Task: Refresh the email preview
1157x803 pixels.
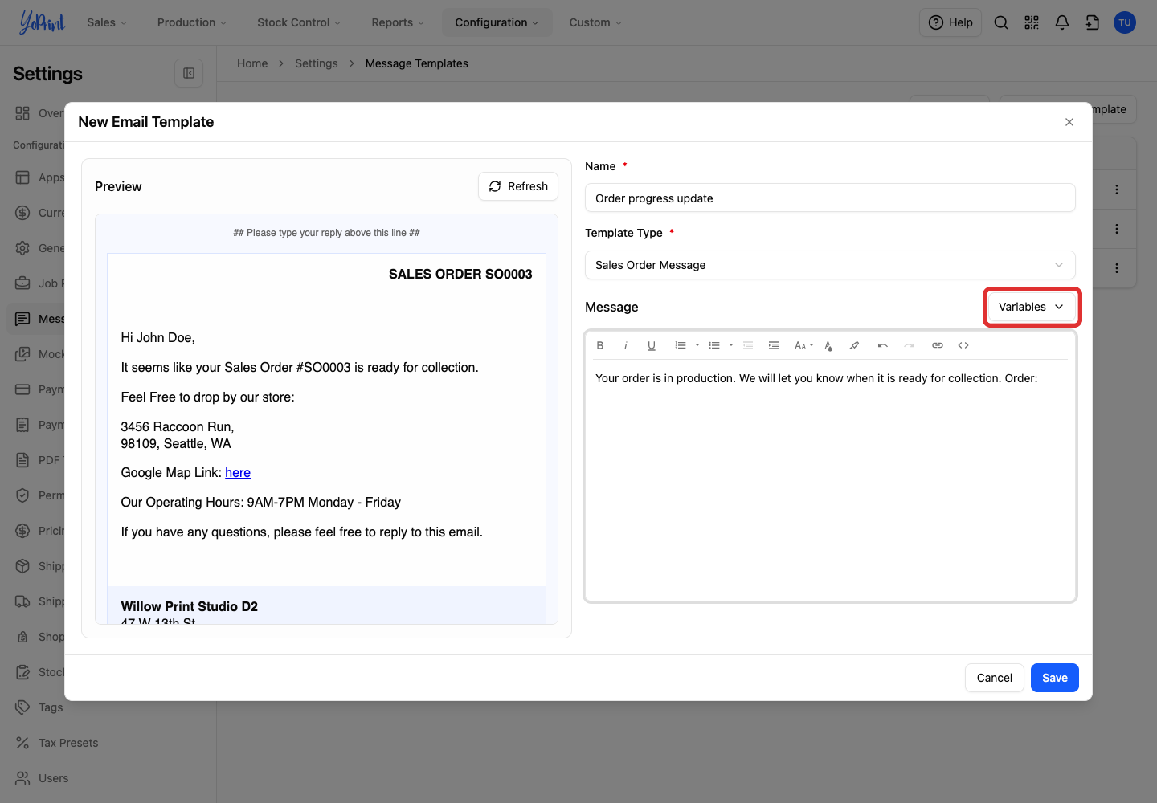Action: coord(518,186)
